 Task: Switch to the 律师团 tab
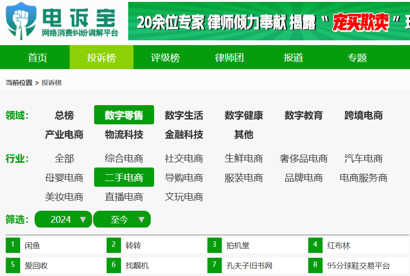click(229, 57)
